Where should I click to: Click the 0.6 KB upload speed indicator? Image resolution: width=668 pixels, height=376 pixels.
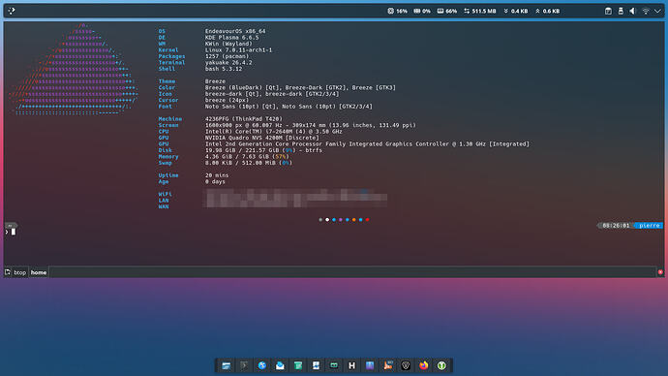point(547,11)
